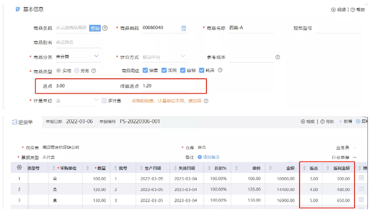
Task: Sort by 生产日期 column
Action: (x=141, y=168)
